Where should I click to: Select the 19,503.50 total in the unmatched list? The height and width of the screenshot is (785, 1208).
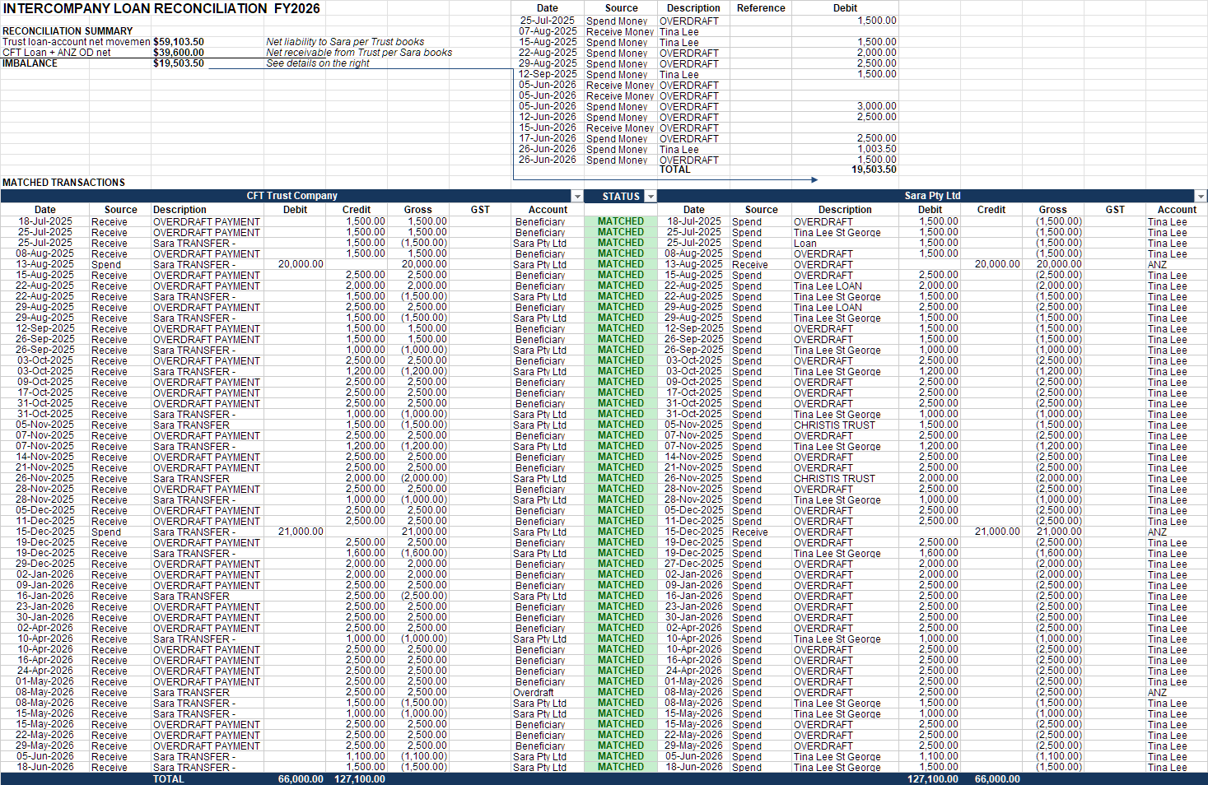874,170
